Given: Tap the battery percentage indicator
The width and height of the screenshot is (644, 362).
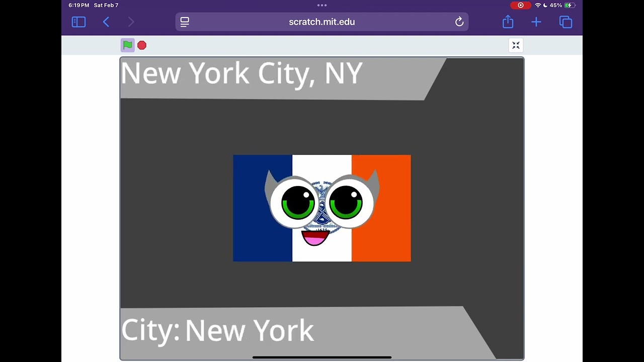Looking at the screenshot, I should tap(556, 6).
